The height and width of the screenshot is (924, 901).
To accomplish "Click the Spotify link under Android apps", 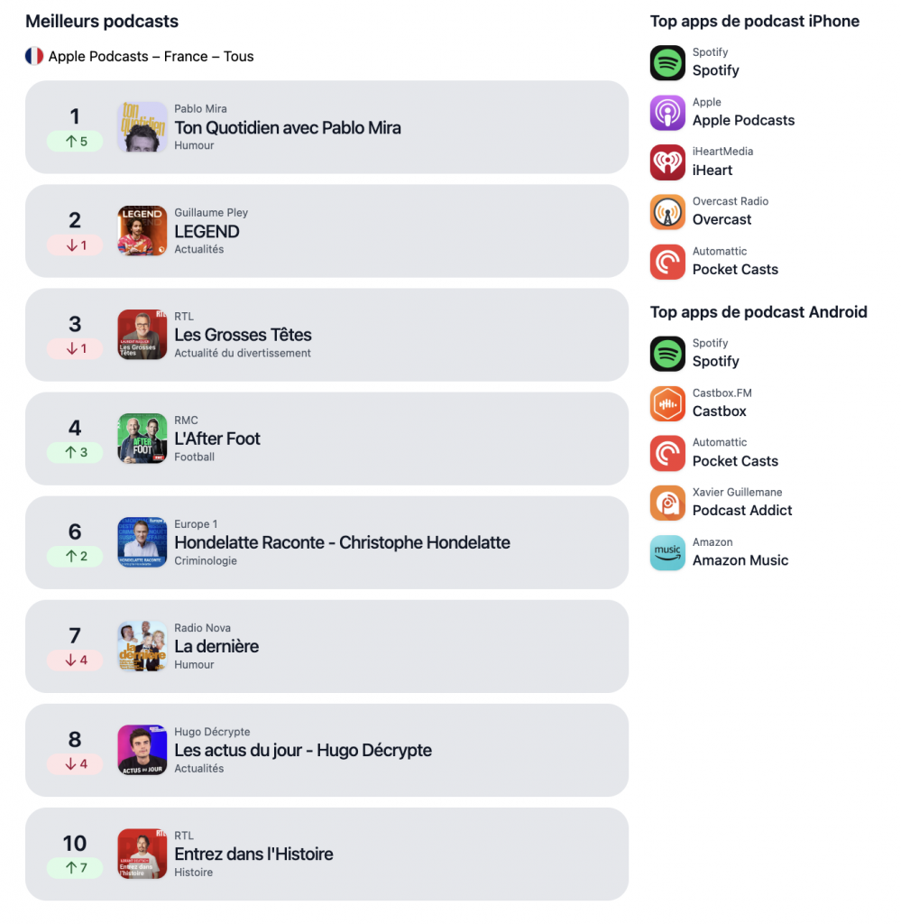I will tap(715, 361).
